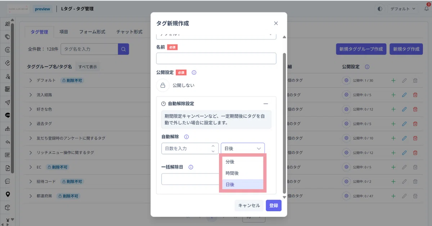Click gear icon in デフォルト row
The height and width of the screenshot is (226, 432).
tap(346, 80)
